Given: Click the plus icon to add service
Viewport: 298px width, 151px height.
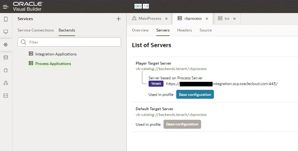Looking at the screenshot, I should tap(118, 19).
